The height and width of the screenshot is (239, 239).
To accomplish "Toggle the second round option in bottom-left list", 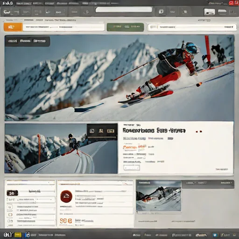I will (x=10, y=215).
